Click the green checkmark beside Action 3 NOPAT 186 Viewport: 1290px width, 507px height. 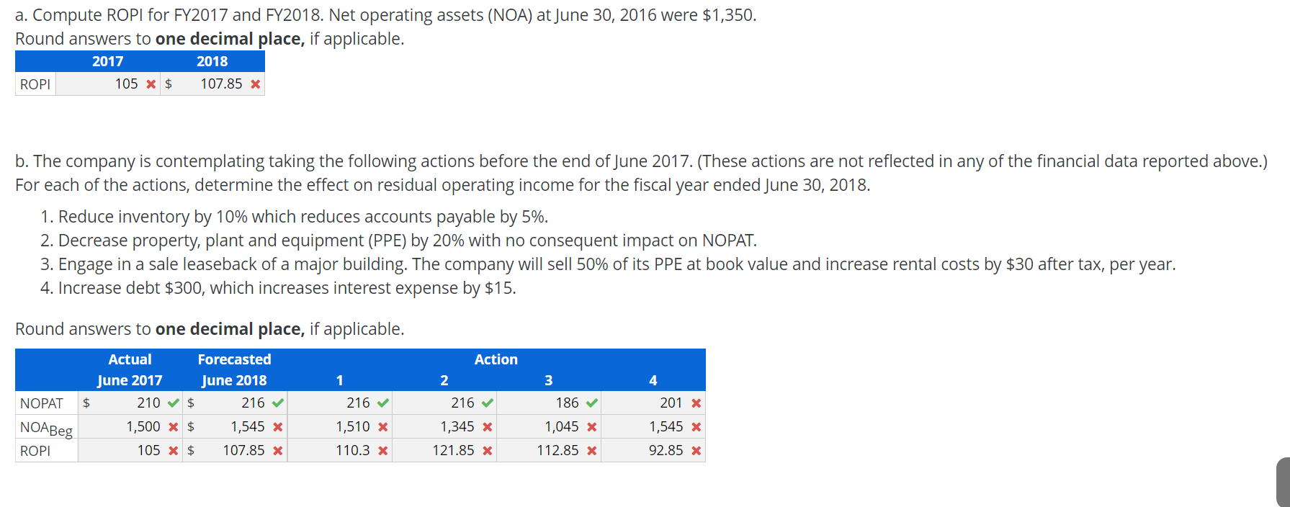[x=592, y=403]
